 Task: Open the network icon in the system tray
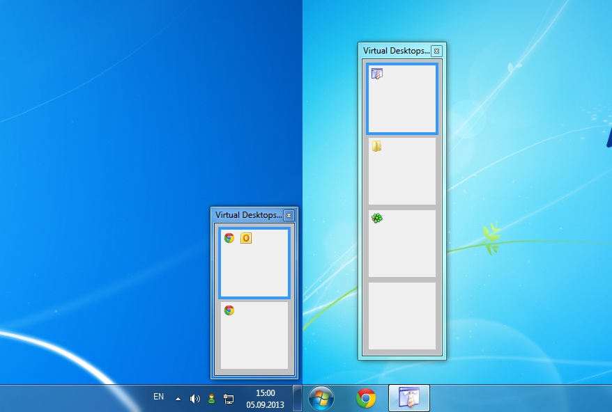(x=229, y=398)
